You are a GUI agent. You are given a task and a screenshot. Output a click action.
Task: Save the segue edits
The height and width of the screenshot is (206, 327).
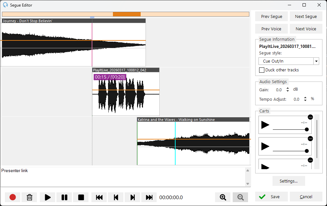[271, 197]
